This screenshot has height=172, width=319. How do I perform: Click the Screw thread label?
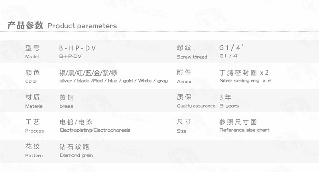click(x=192, y=57)
